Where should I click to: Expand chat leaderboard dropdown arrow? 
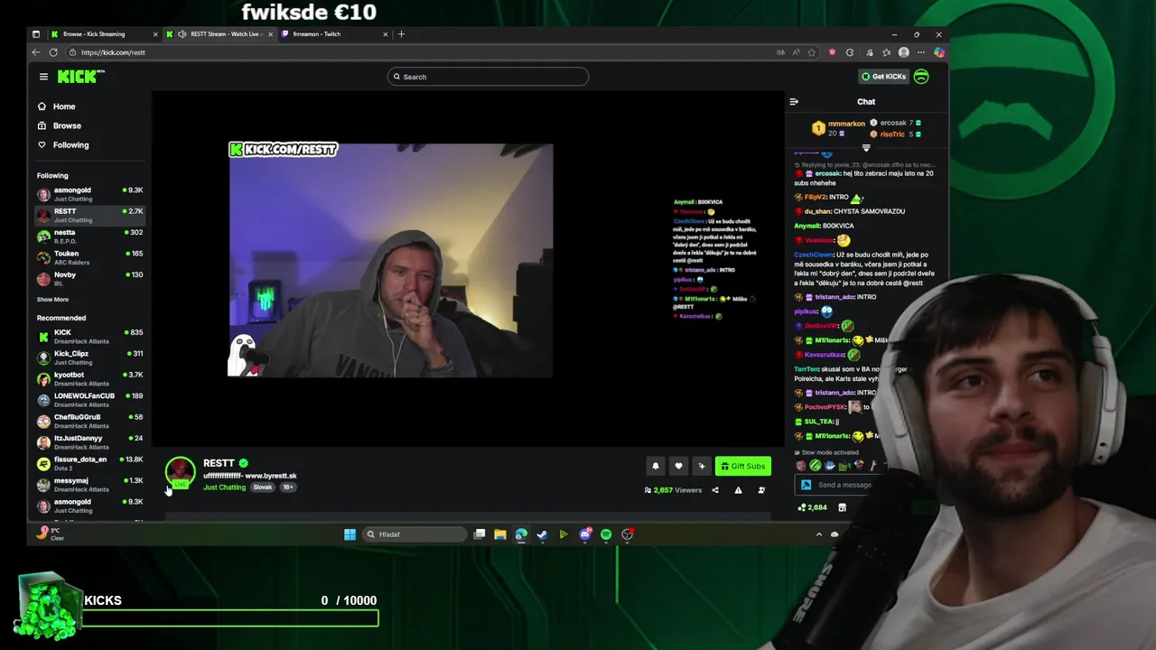tap(866, 148)
